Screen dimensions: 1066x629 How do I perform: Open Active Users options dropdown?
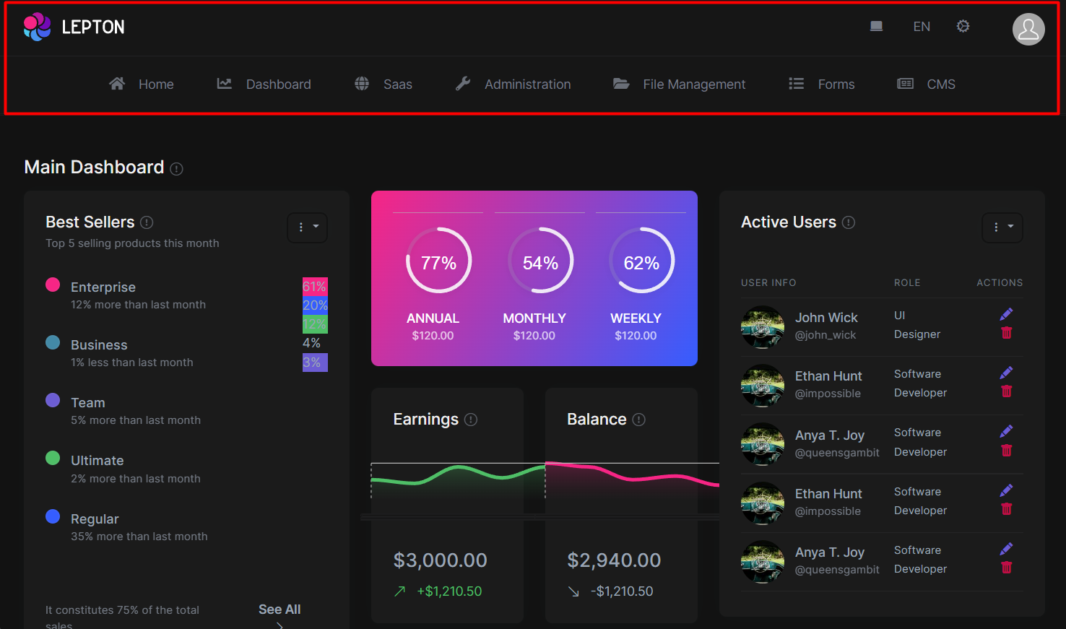coord(1002,227)
